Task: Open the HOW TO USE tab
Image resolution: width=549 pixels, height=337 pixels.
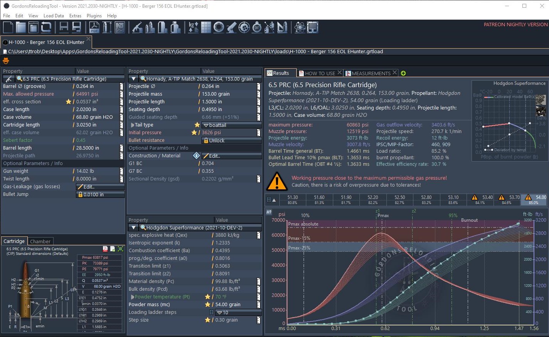Action: pos(320,73)
